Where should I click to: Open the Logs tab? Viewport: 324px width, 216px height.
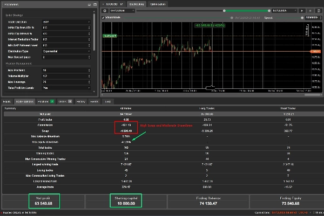[108, 102]
